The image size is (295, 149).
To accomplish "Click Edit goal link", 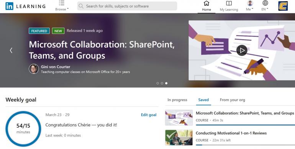I will [x=149, y=115].
